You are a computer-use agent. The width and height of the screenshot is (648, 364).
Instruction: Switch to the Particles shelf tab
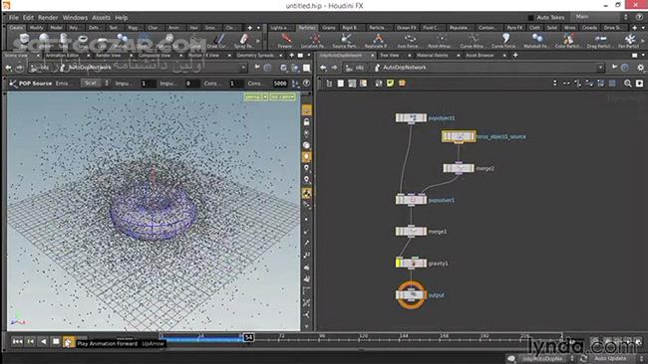(307, 28)
